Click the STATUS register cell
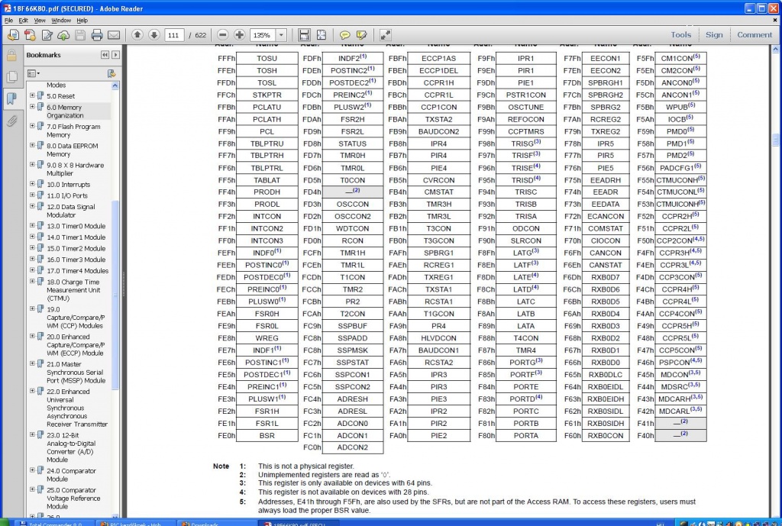The width and height of the screenshot is (782, 526). click(353, 144)
